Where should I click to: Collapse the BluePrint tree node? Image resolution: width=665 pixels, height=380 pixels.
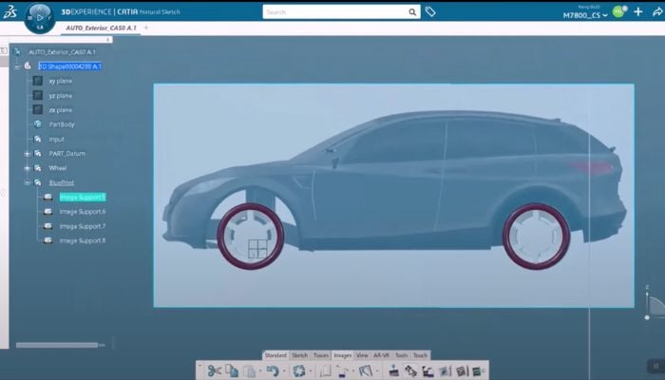click(28, 182)
